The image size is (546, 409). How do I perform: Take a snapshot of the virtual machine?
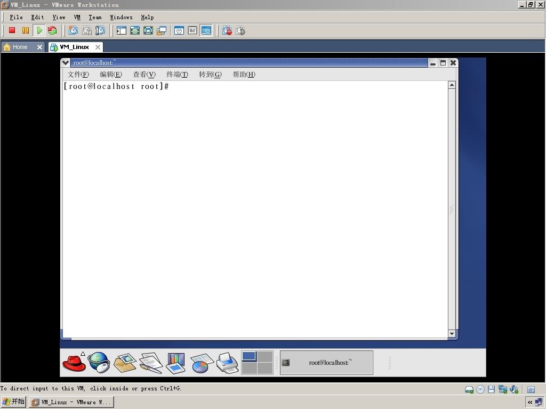pyautogui.click(x=73, y=30)
